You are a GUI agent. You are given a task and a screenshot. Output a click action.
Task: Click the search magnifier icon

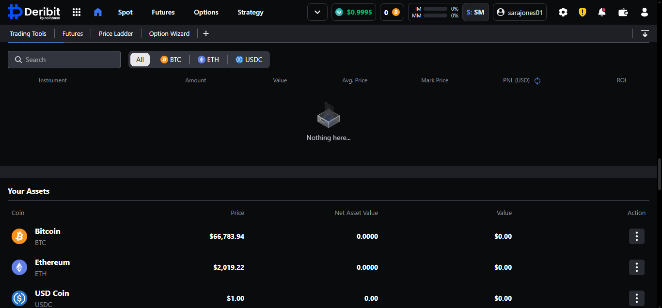18,60
